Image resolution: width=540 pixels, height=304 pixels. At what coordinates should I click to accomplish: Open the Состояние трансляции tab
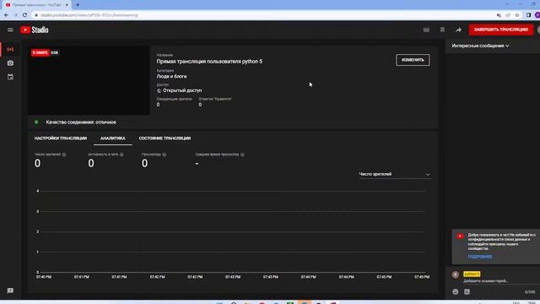click(x=165, y=138)
